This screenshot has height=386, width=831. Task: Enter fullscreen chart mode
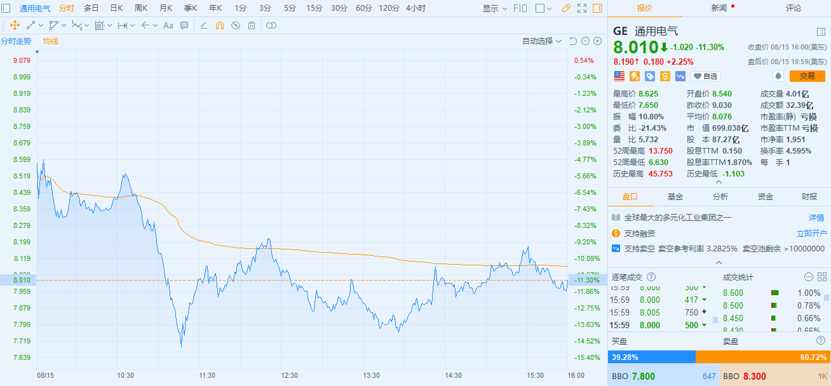click(x=582, y=8)
